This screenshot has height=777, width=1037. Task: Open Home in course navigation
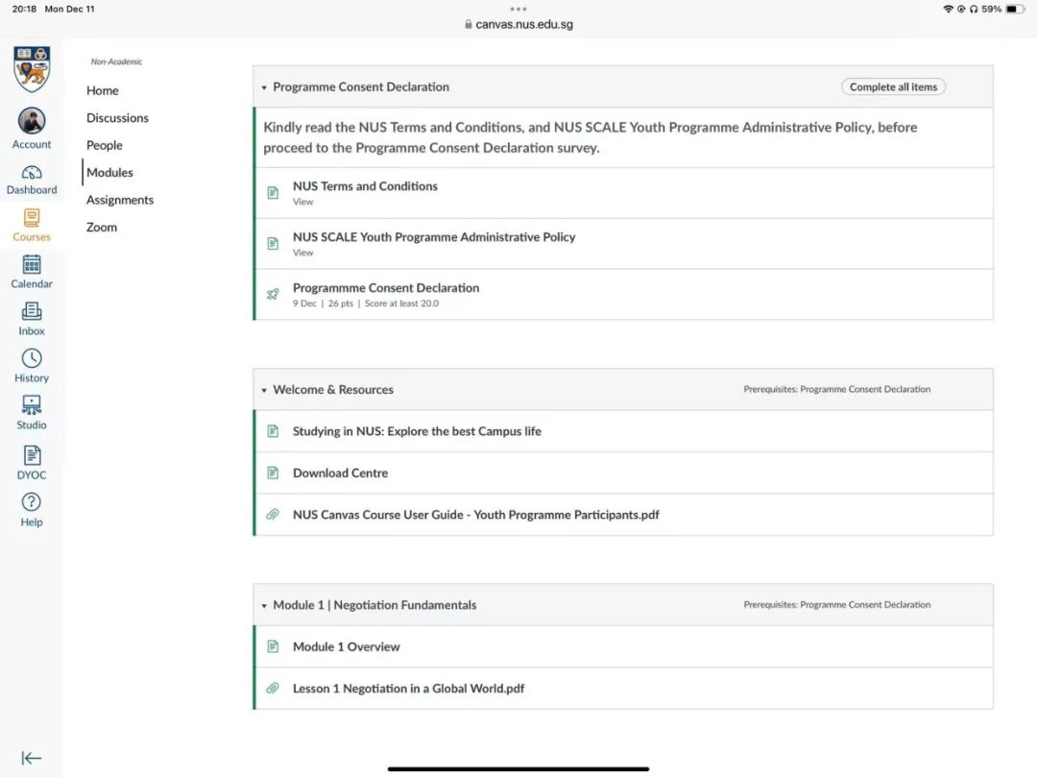pos(103,90)
